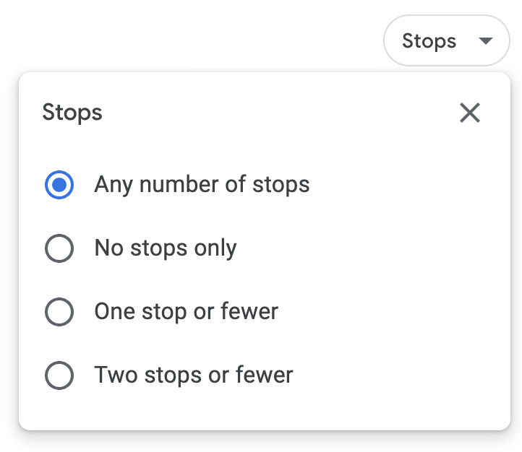This screenshot has height=452, width=522.
Task: Click the dropdown arrow on the Stops chip
Action: point(484,41)
